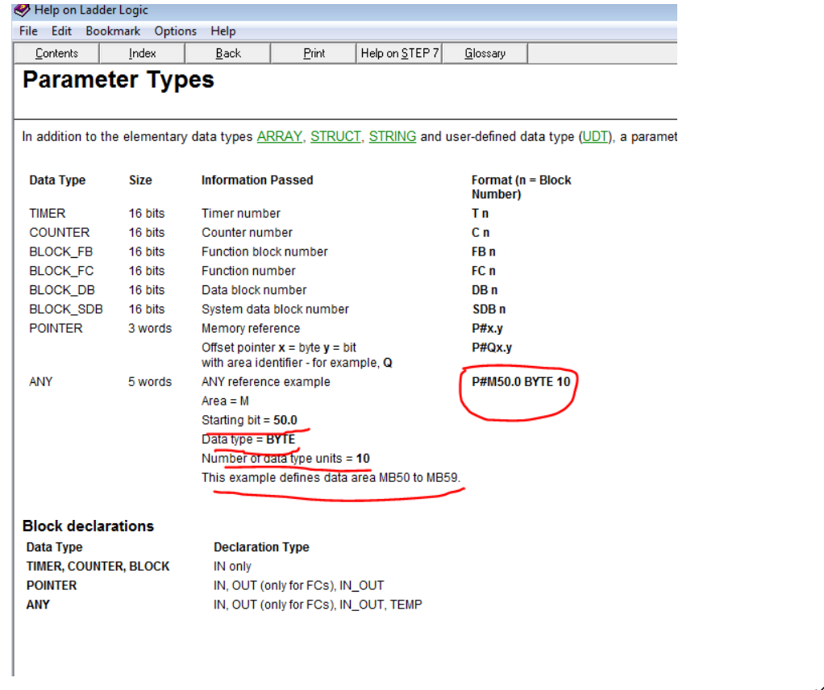Follow the STRUCT link
The height and width of the screenshot is (690, 824).
335,137
